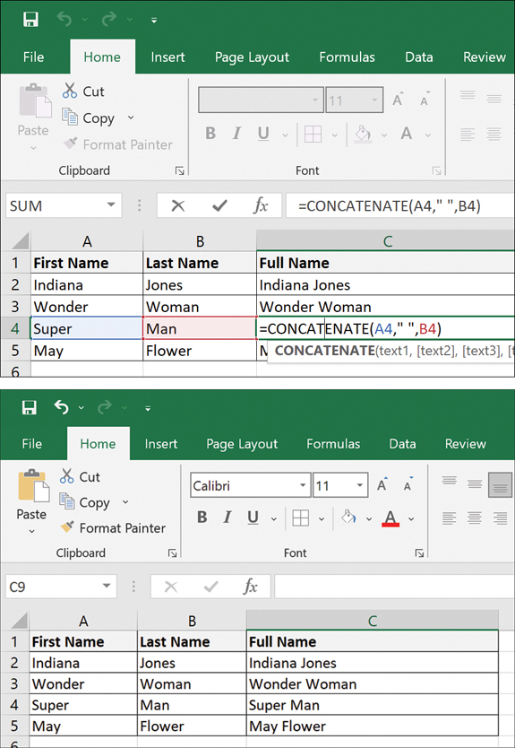Open the Data tab in the bottom window
This screenshot has height=748, width=515.
pyautogui.click(x=402, y=444)
